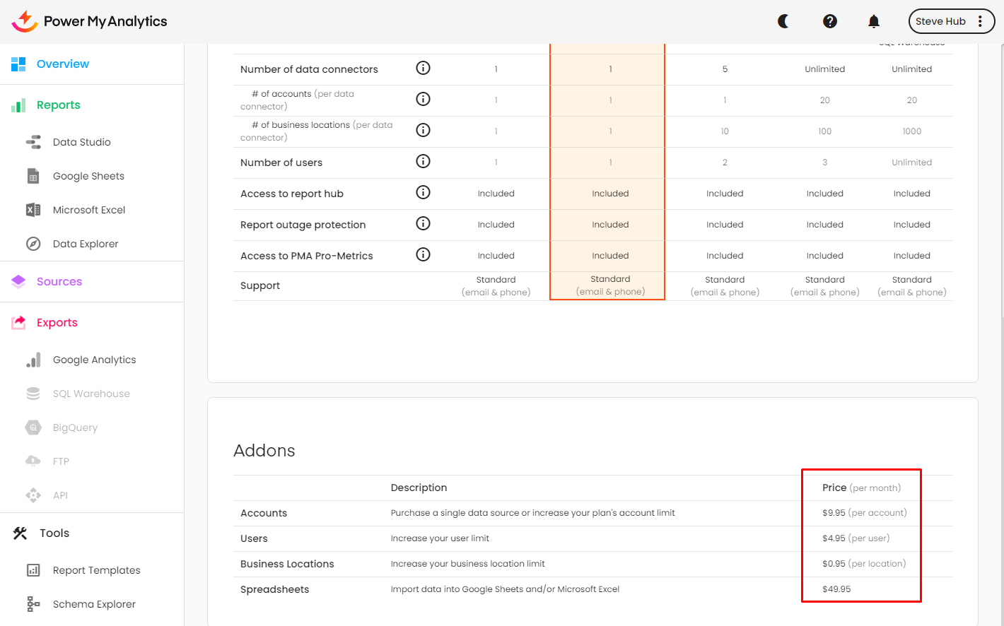Expand the Sources sidebar section
Image resolution: width=1004 pixels, height=626 pixels.
(59, 281)
